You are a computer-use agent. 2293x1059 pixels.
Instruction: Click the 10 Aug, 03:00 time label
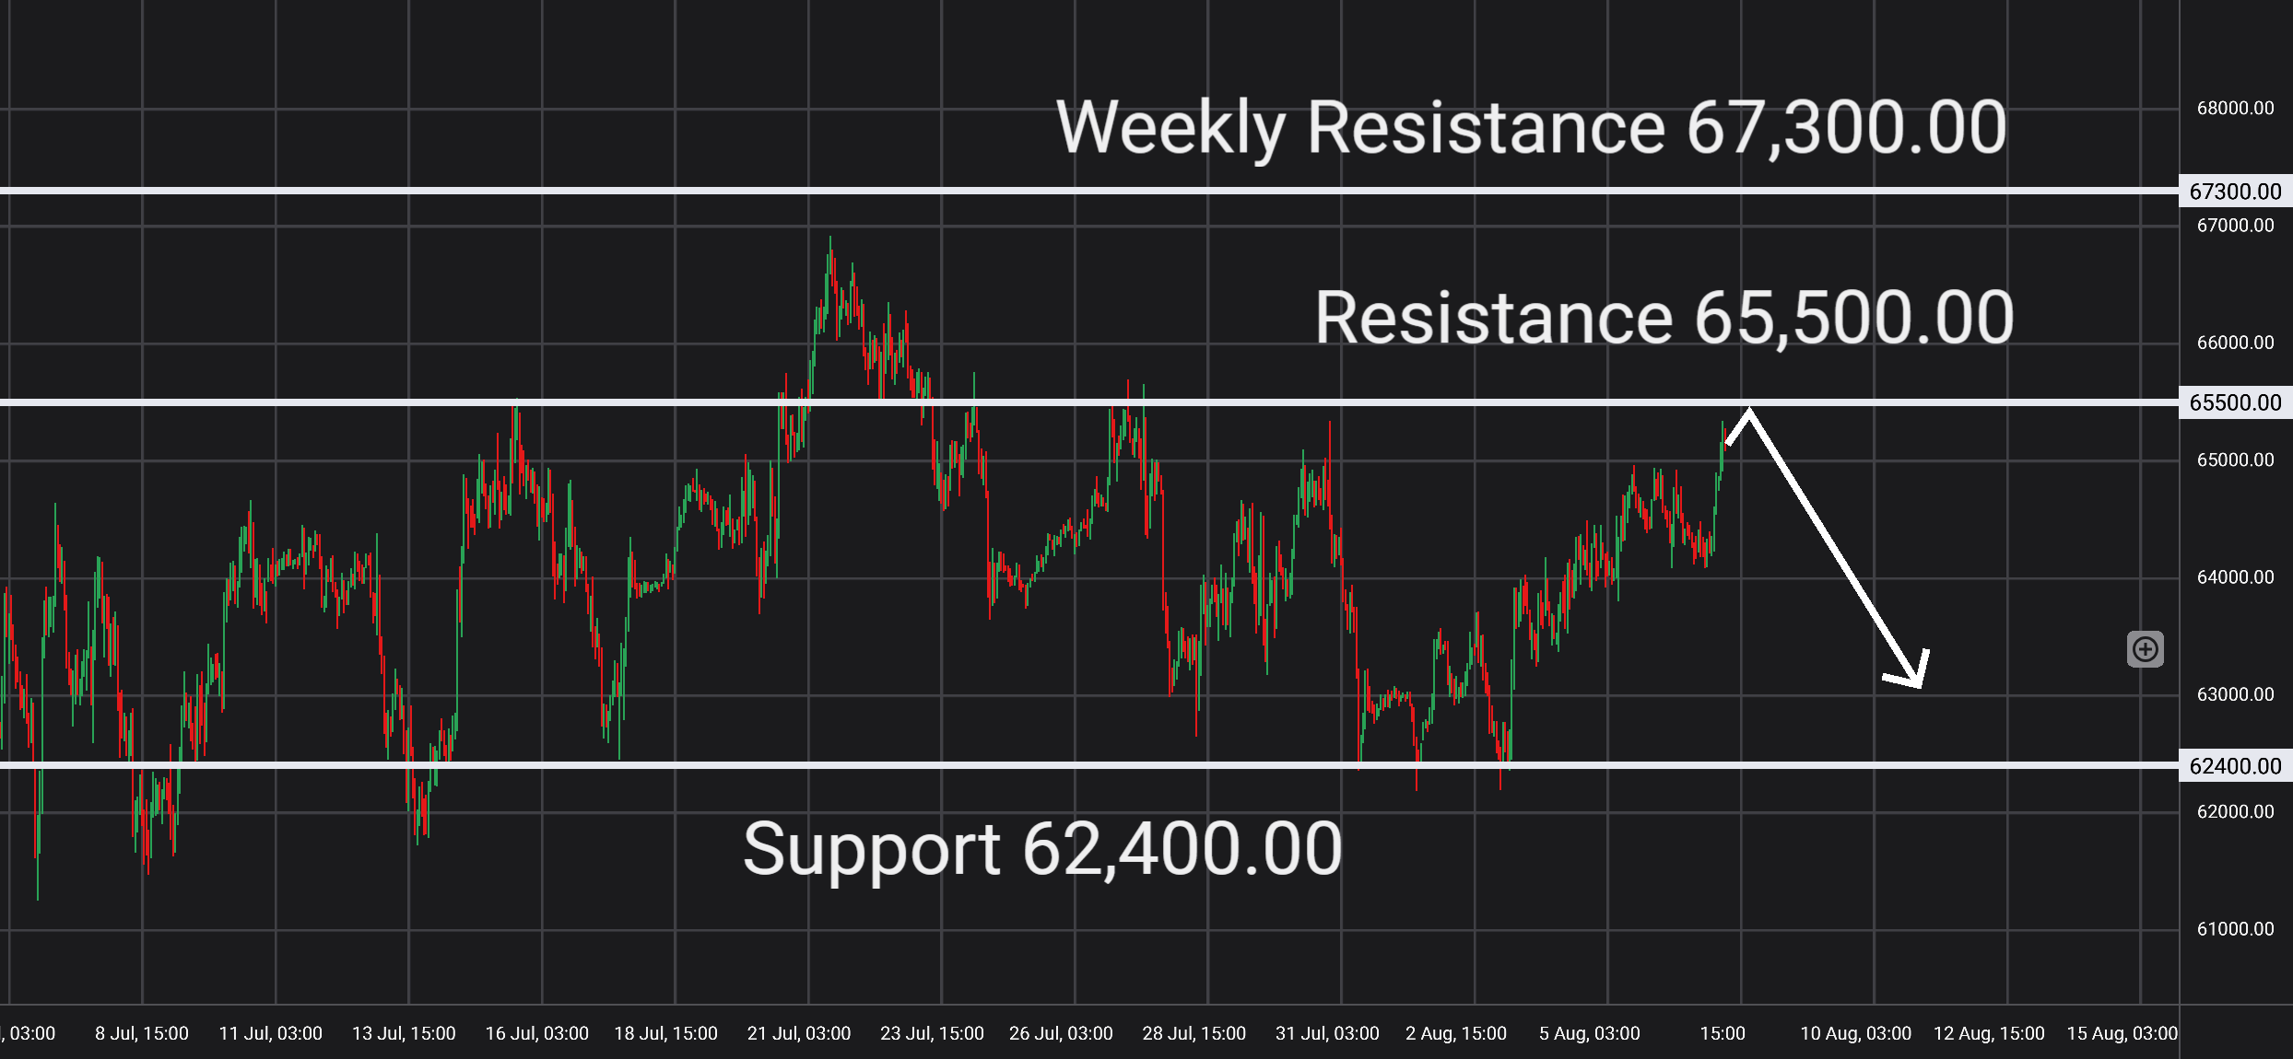click(1856, 1033)
